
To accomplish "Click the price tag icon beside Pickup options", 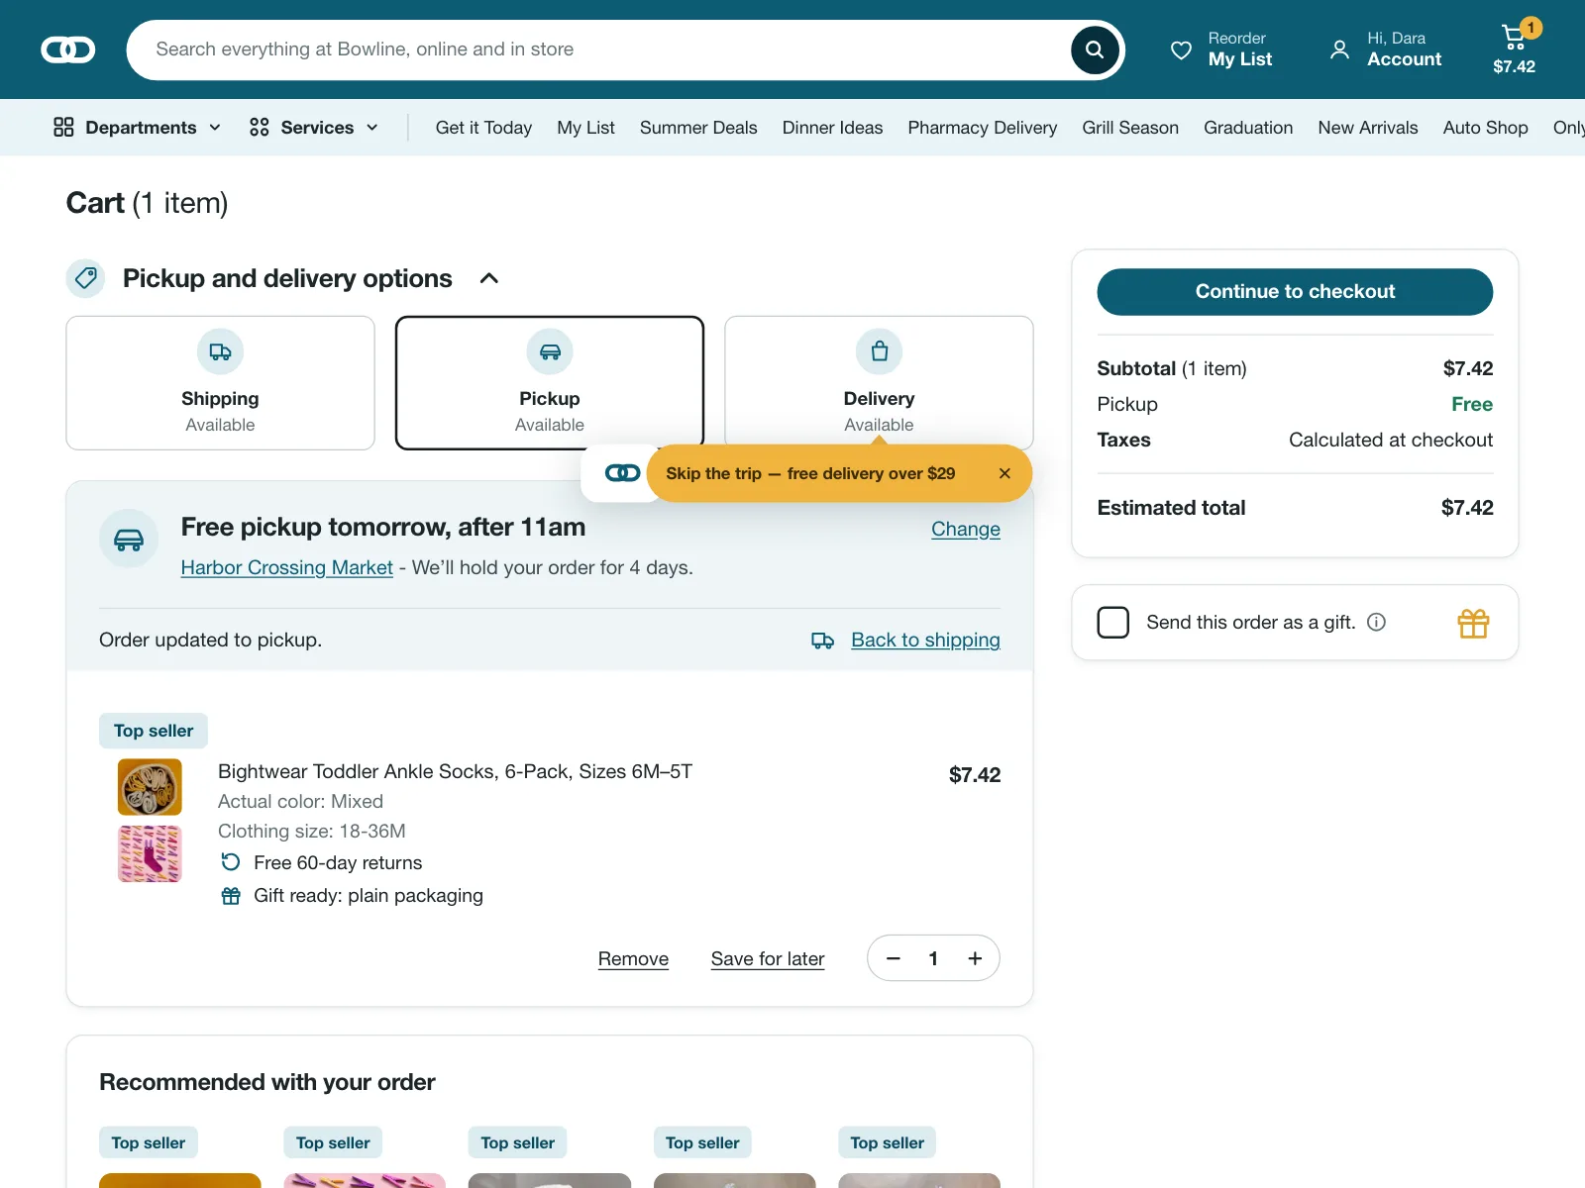I will [x=86, y=278].
